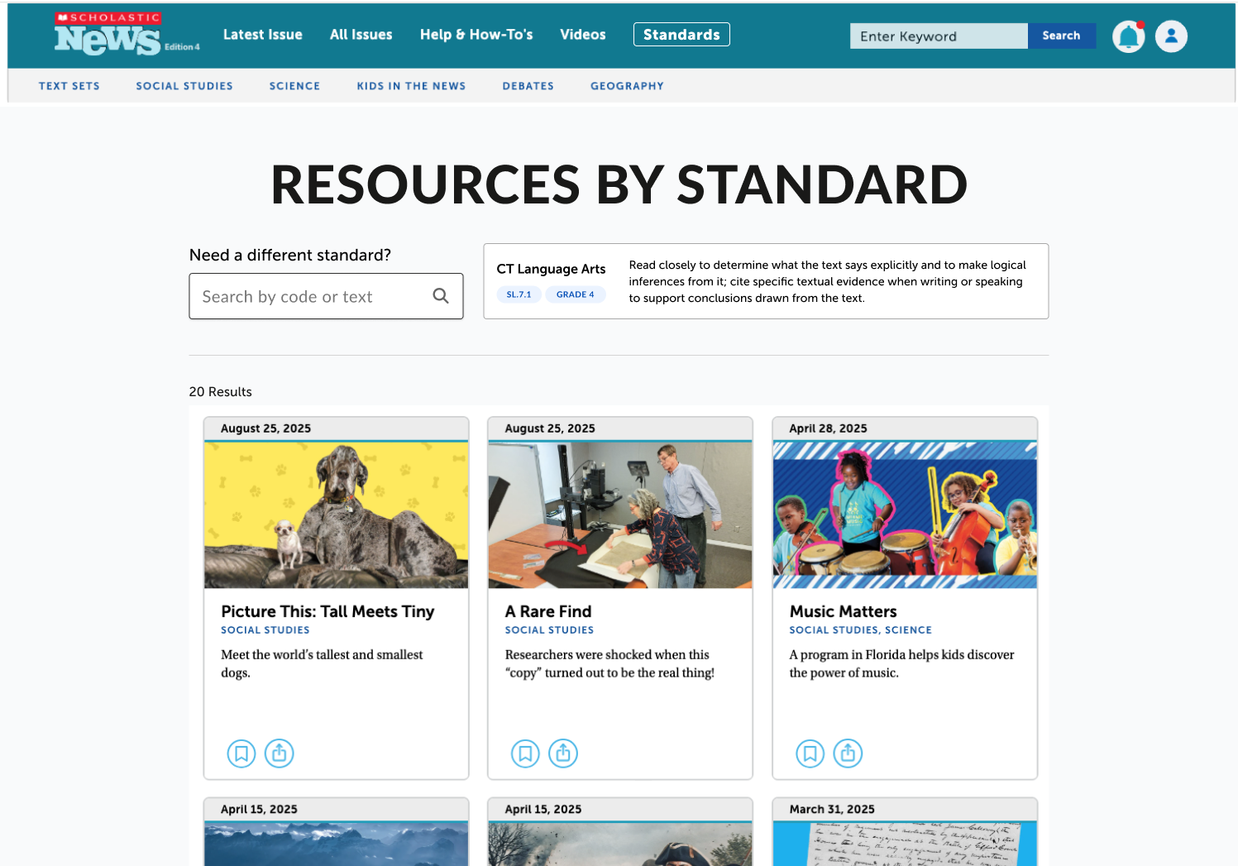Click the CT Language Arts standard heading
This screenshot has width=1238, height=866.
[x=551, y=269]
